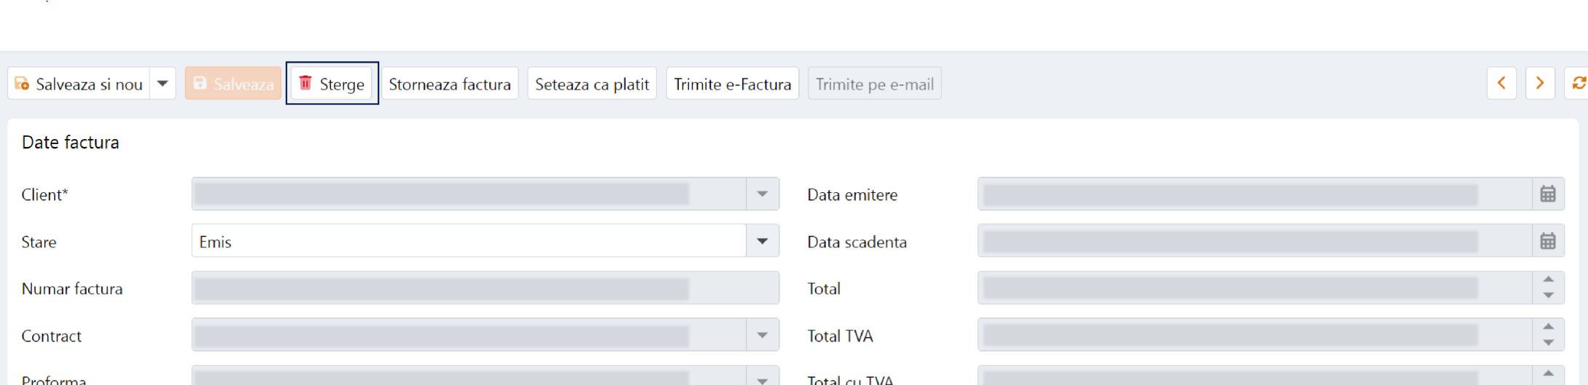Click Seteaza ca platit button
Screen dimensions: 1588x385
tap(591, 84)
